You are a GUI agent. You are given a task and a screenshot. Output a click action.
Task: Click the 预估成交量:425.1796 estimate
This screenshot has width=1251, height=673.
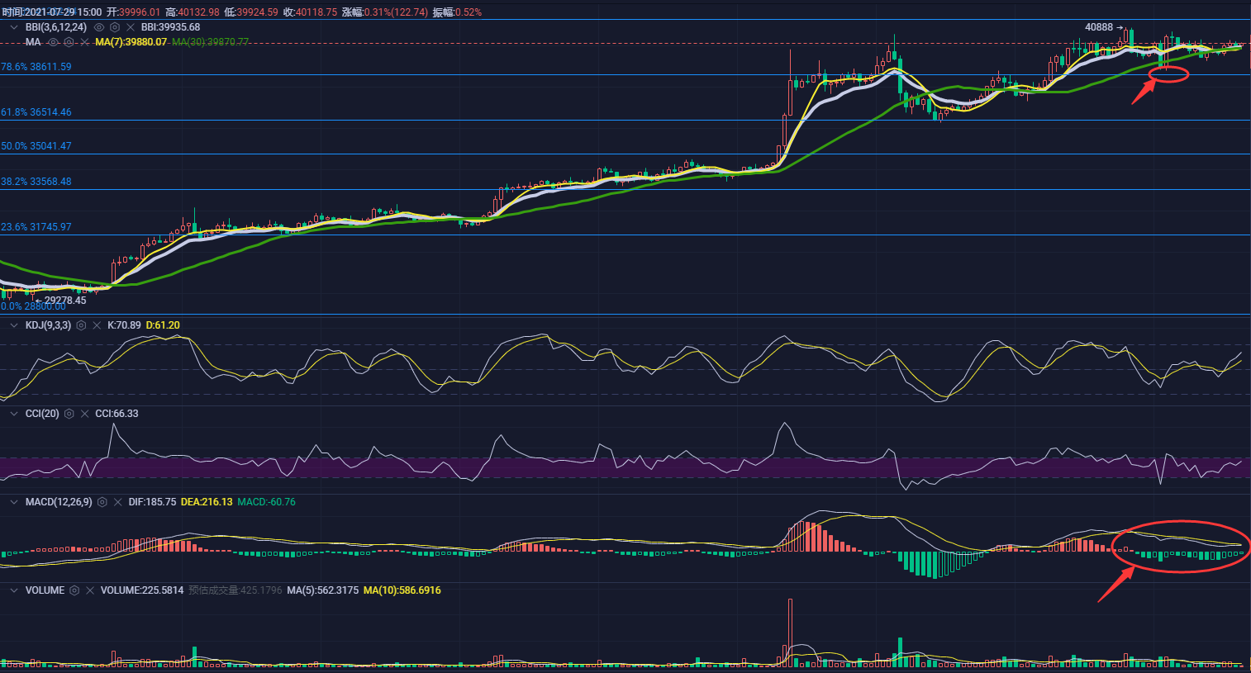235,590
